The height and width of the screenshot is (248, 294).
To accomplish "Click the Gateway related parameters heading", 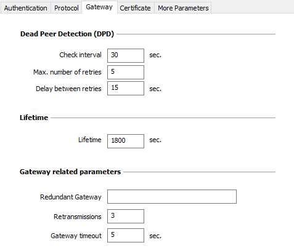I will tap(70, 172).
